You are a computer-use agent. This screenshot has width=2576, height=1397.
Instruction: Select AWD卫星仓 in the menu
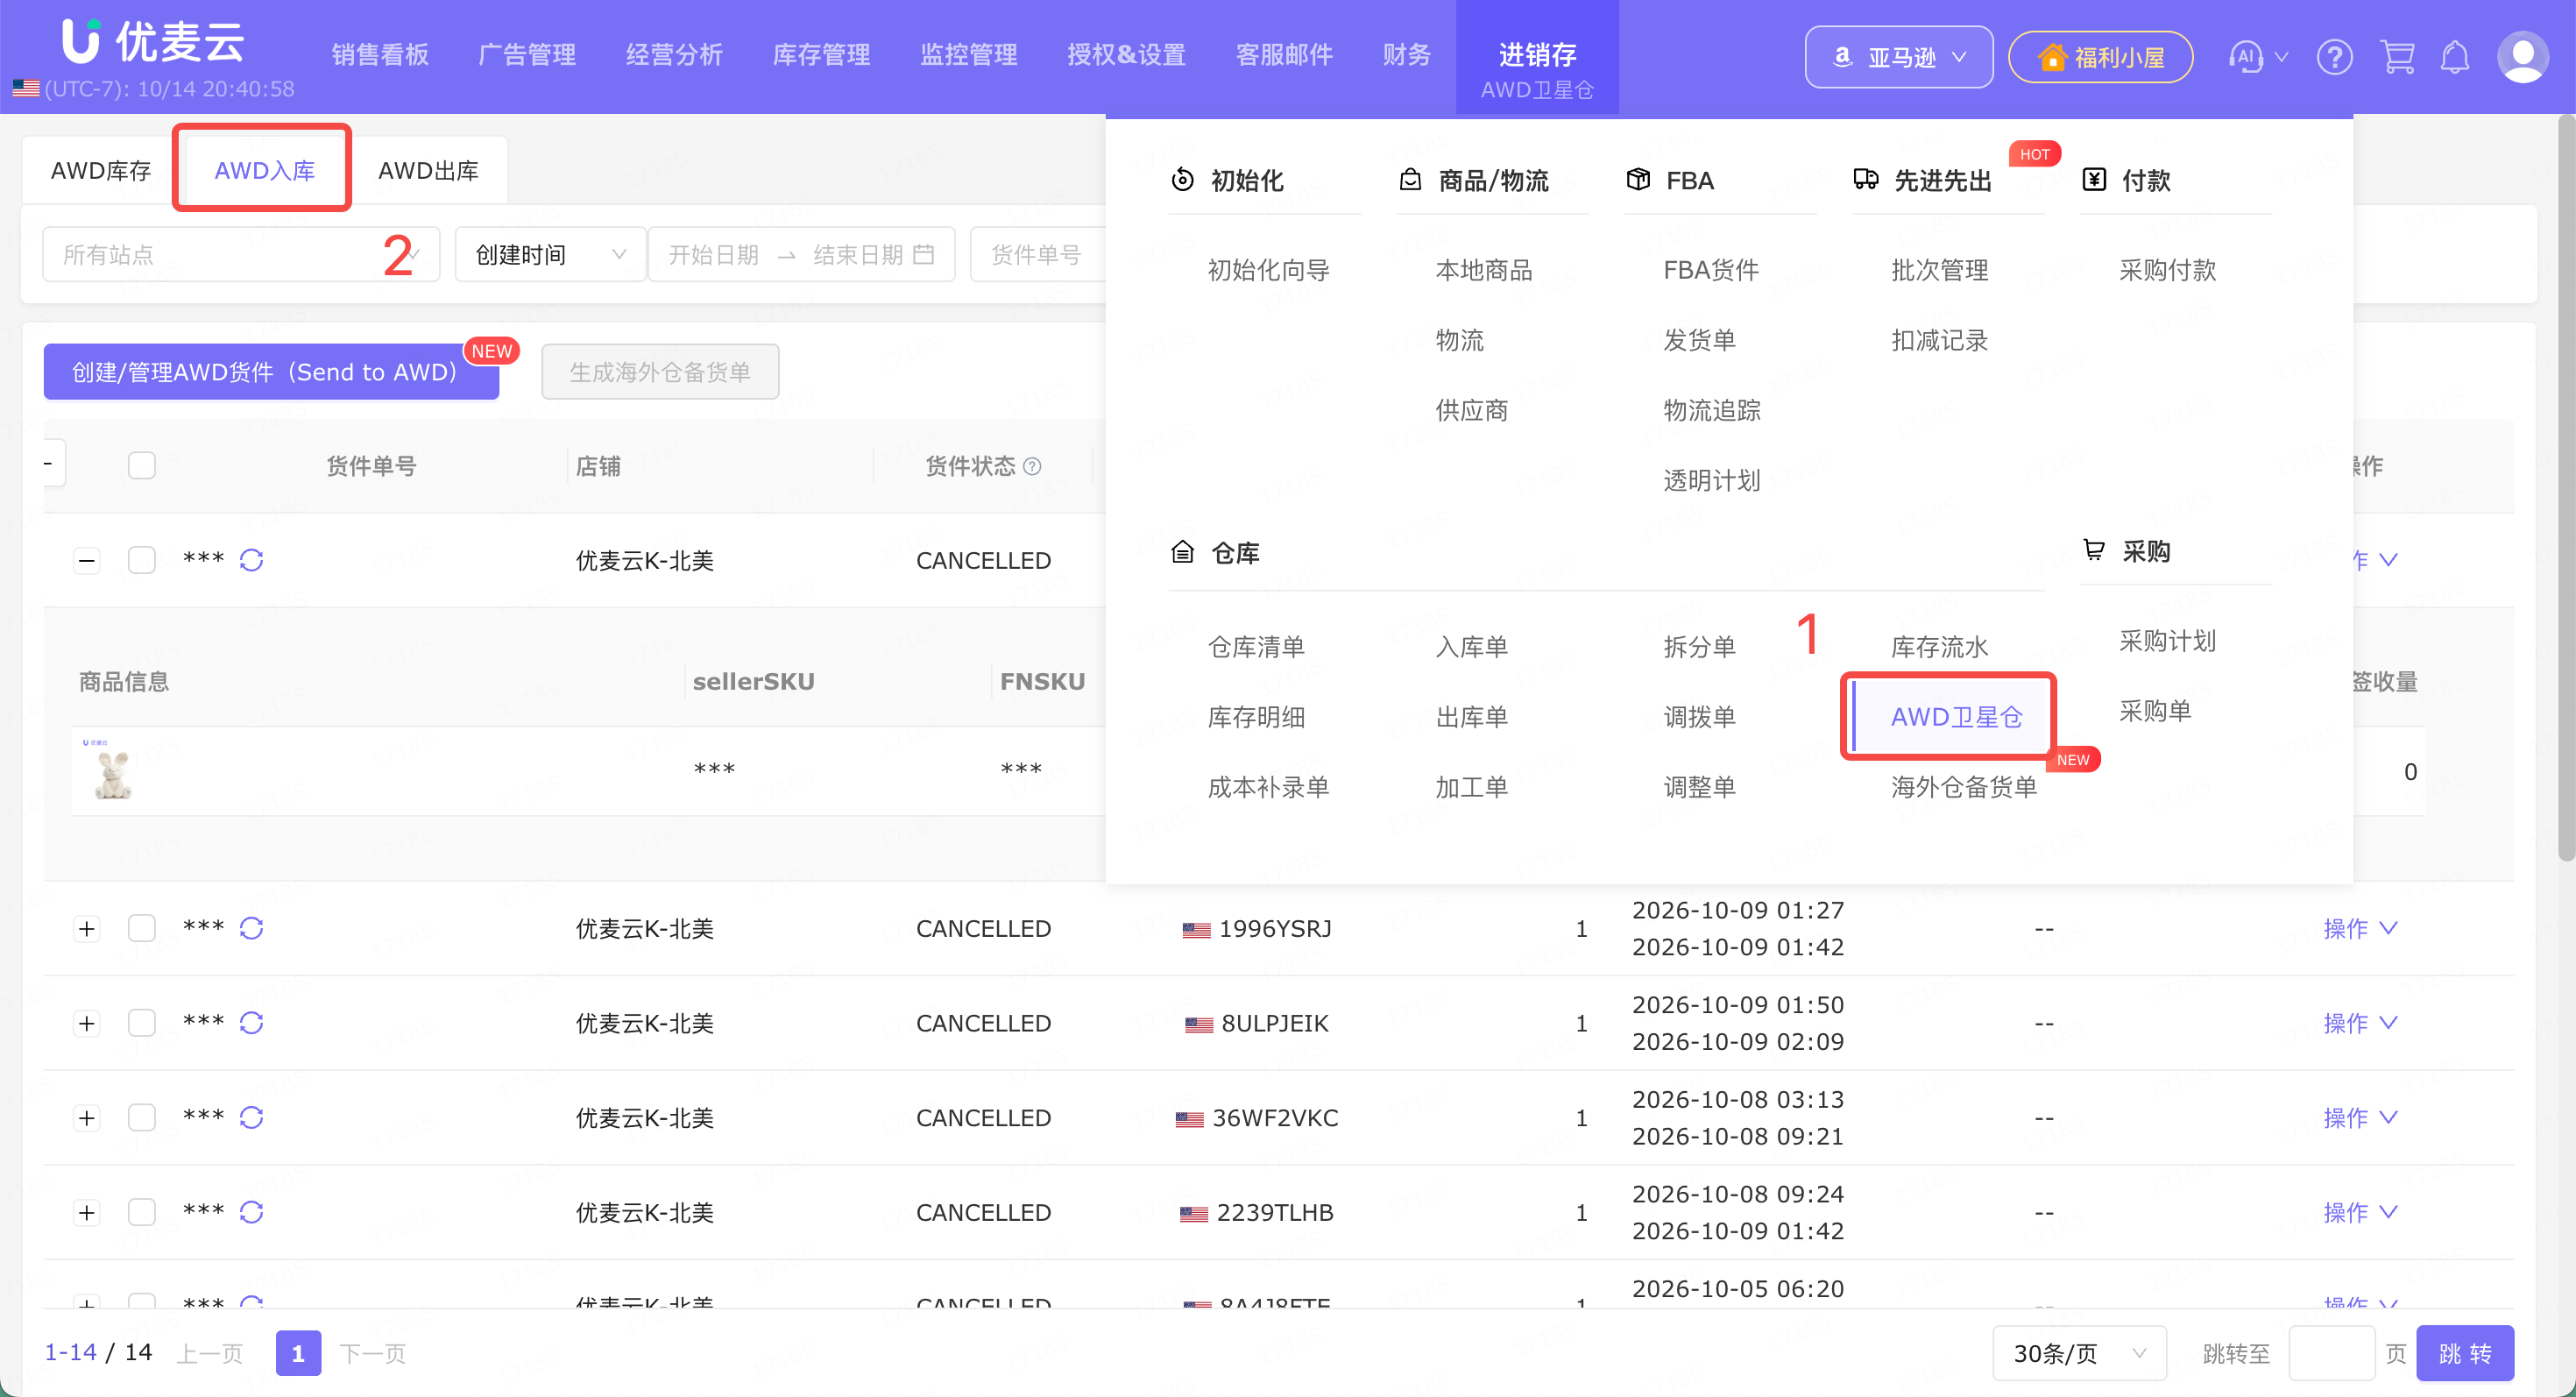[x=1956, y=717]
